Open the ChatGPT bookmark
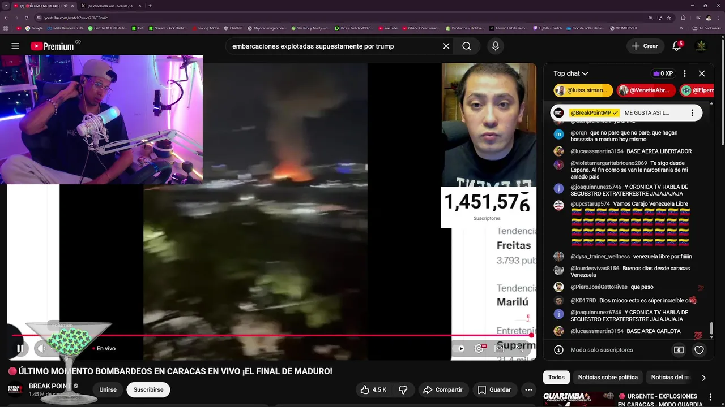The width and height of the screenshot is (725, 407). click(x=233, y=28)
